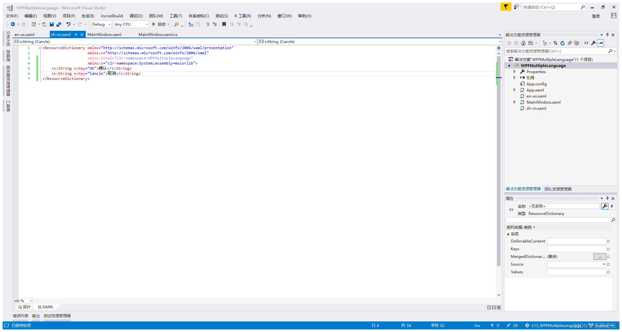Image resolution: width=622 pixels, height=332 pixels.
Task: Click the feedback icon beside Quick Launch
Action: (x=516, y=7)
